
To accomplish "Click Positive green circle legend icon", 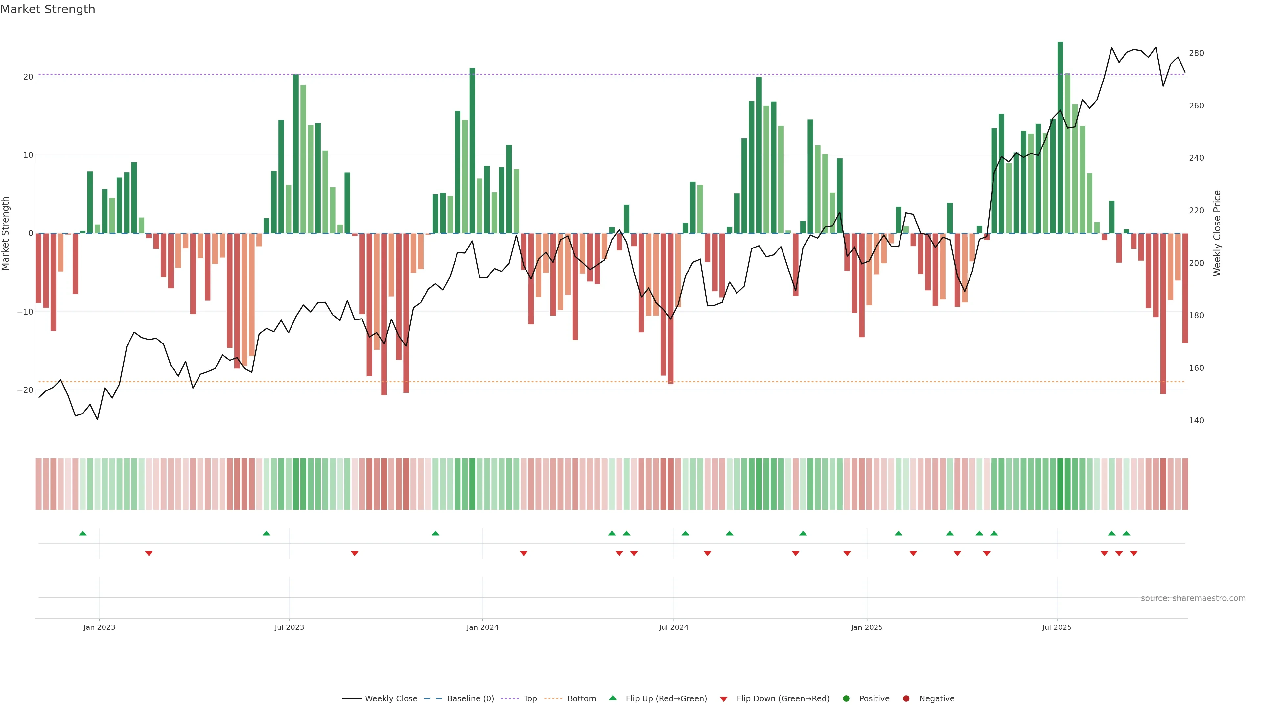I will pyautogui.click(x=846, y=699).
